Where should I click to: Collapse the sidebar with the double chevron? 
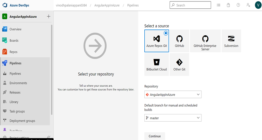(48, 138)
